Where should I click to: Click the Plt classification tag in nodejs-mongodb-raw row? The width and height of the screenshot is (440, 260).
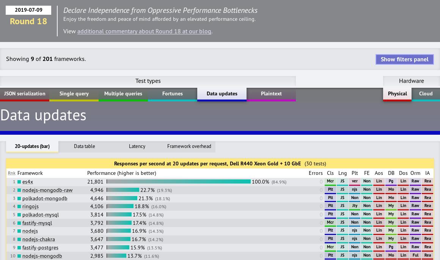(x=330, y=190)
